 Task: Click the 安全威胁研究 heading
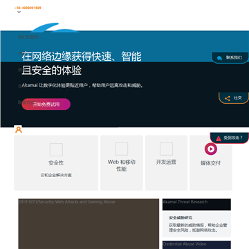tap(181, 218)
